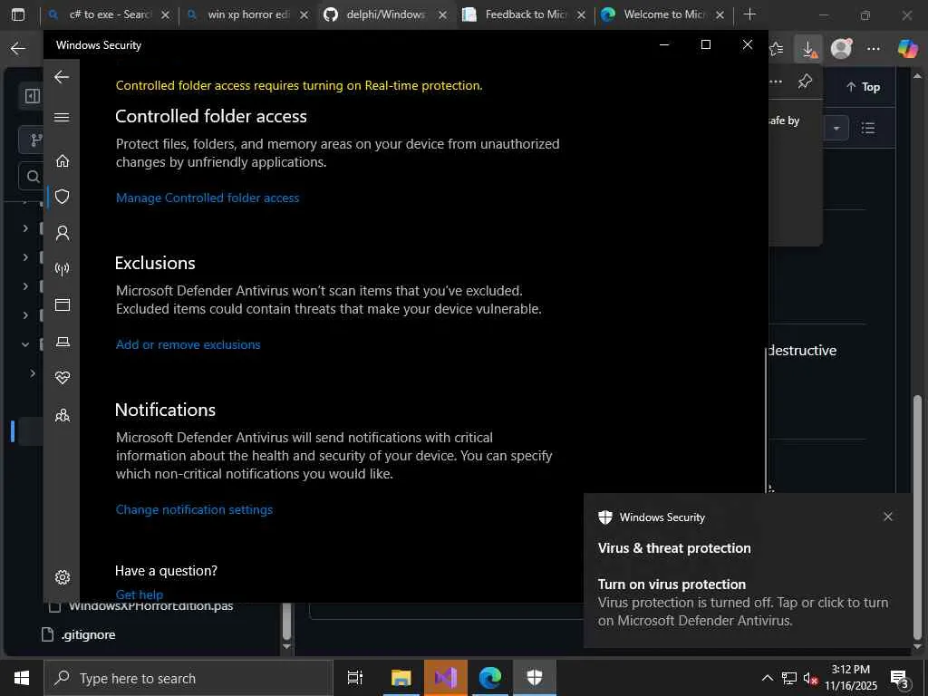Open Copilot icon in Edge toolbar
Screen dimensions: 928x696
point(907,49)
